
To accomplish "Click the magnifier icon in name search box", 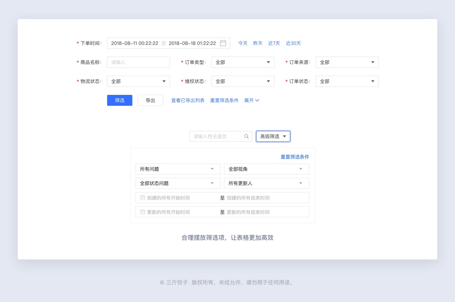I will click(x=247, y=136).
